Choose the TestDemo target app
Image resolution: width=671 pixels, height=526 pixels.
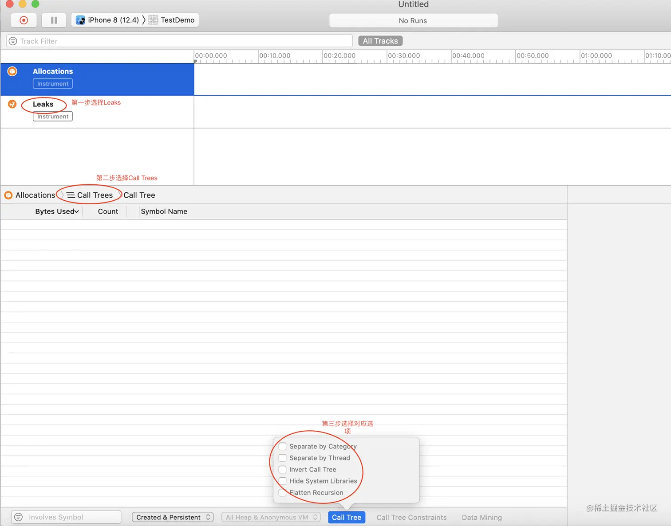(178, 20)
